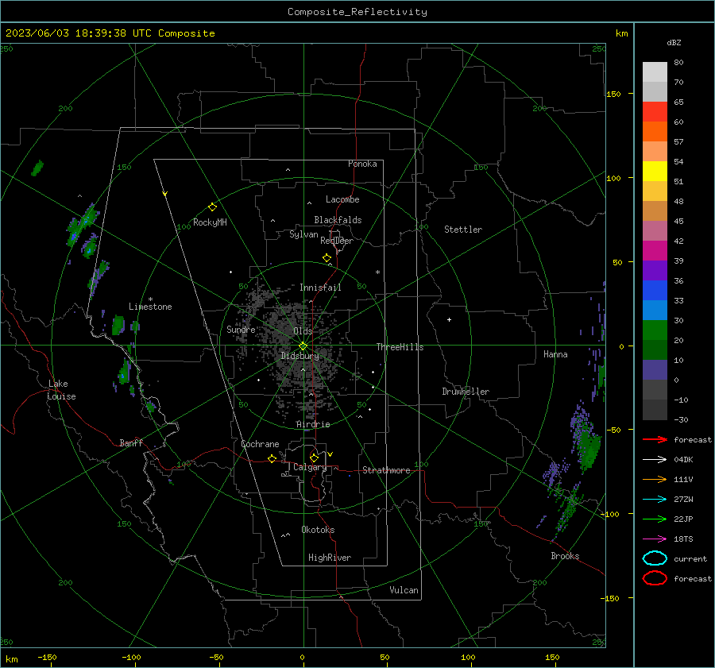The width and height of the screenshot is (715, 668).
Task: Click the yellow diamond marker near RockyMH
Action: (x=212, y=207)
